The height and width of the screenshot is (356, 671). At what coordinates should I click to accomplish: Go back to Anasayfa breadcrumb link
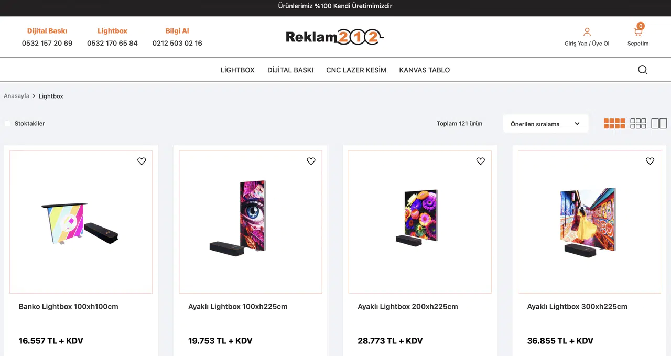pyautogui.click(x=17, y=96)
